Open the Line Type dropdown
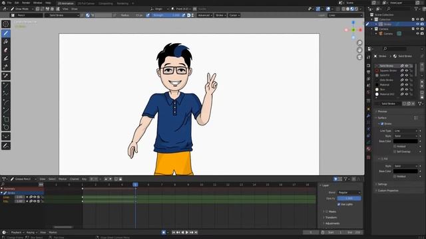Image resolution: width=426 pixels, height=239 pixels. click(x=405, y=131)
